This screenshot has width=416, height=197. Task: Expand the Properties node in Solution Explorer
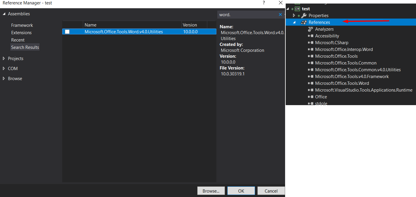[294, 15]
